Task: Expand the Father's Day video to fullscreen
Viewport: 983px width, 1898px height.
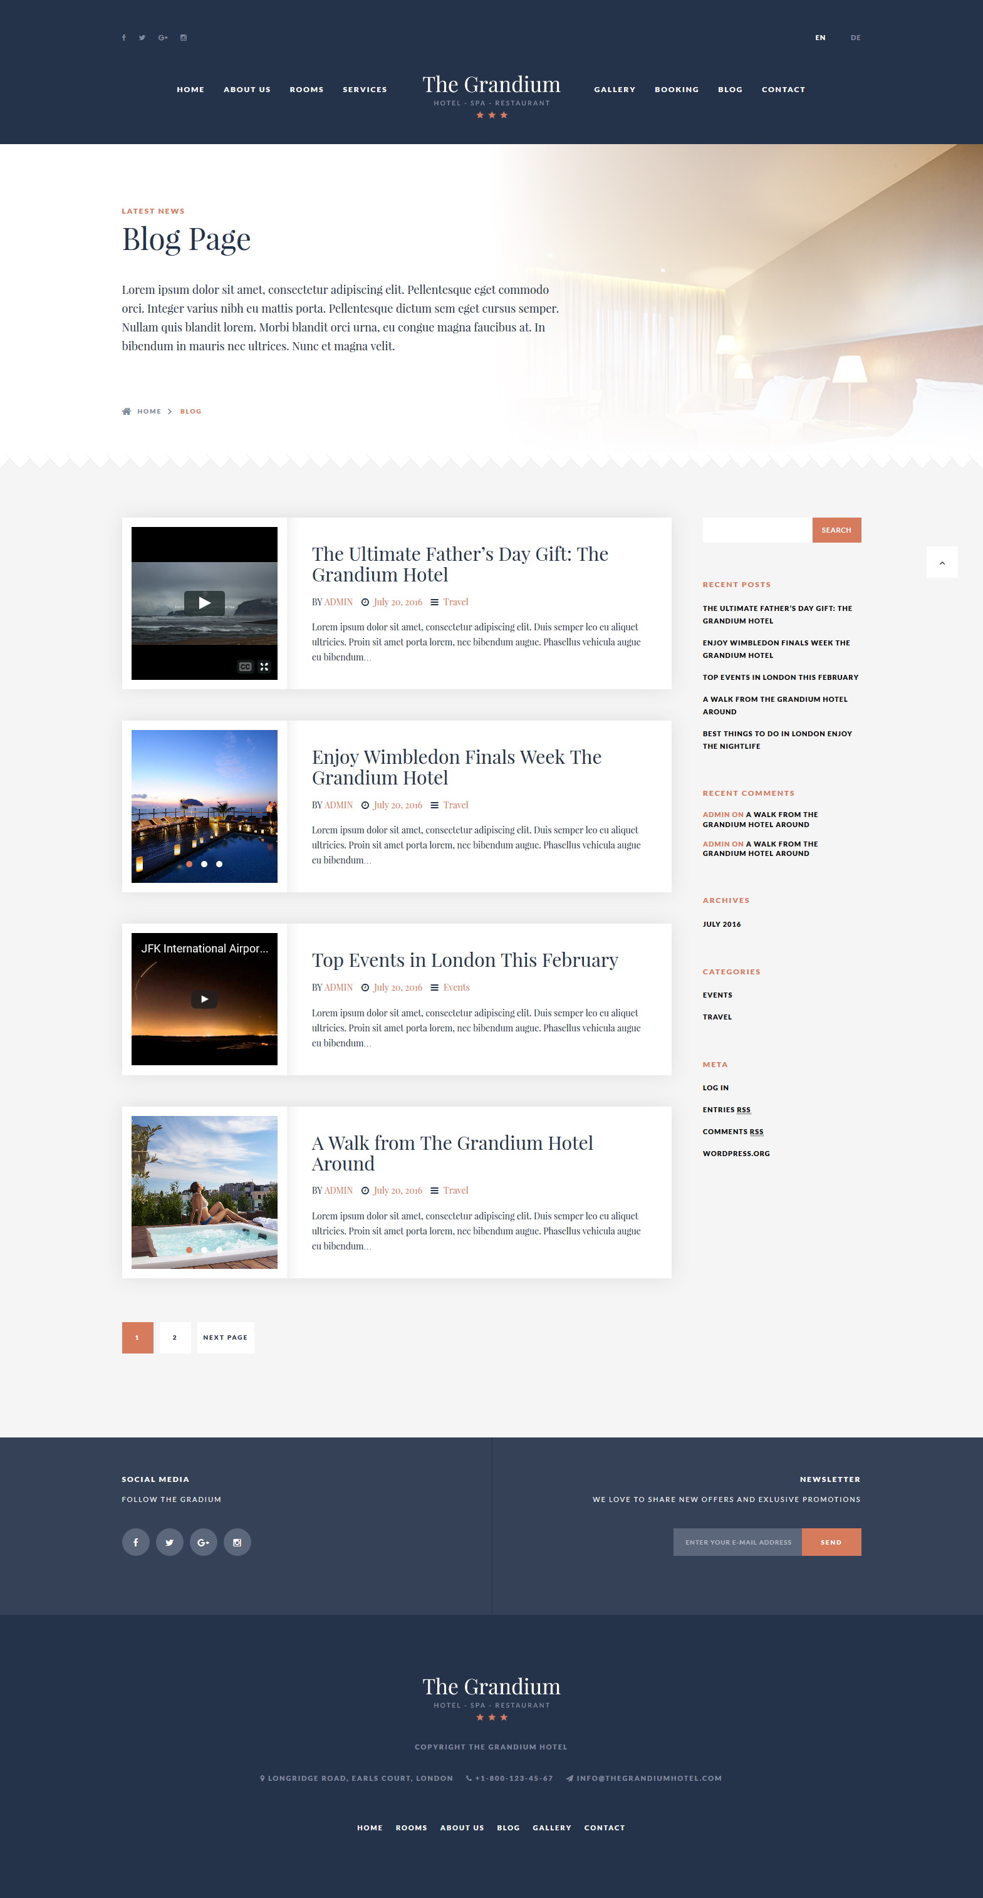Action: click(x=264, y=667)
